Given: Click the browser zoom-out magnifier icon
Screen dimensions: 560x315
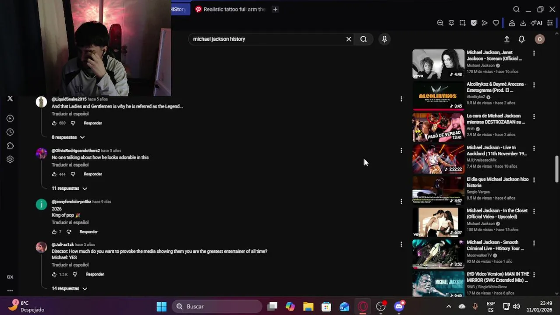Looking at the screenshot, I should 440,23.
